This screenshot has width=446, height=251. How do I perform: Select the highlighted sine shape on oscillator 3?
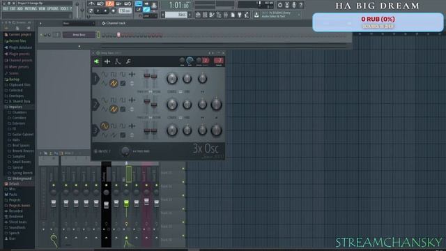point(105,125)
